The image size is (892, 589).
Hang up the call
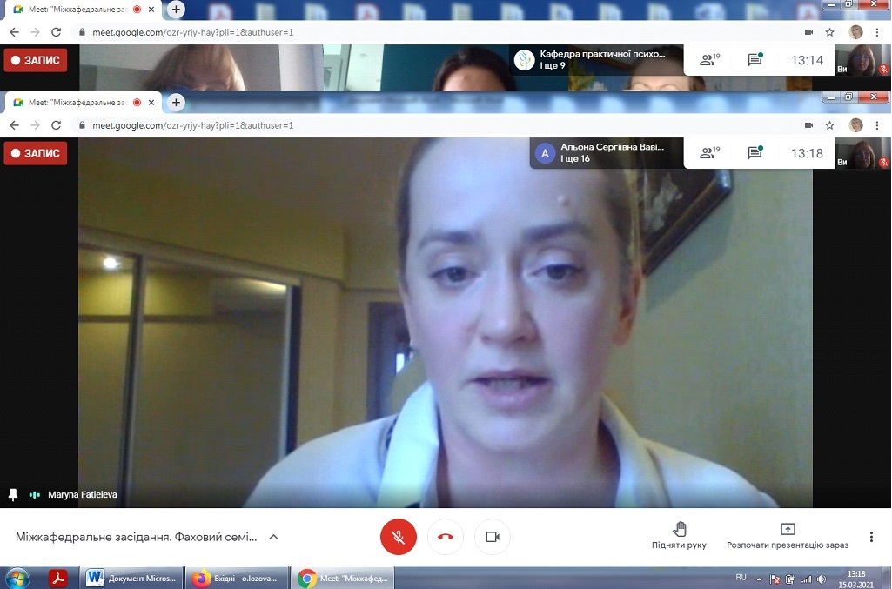[446, 537]
